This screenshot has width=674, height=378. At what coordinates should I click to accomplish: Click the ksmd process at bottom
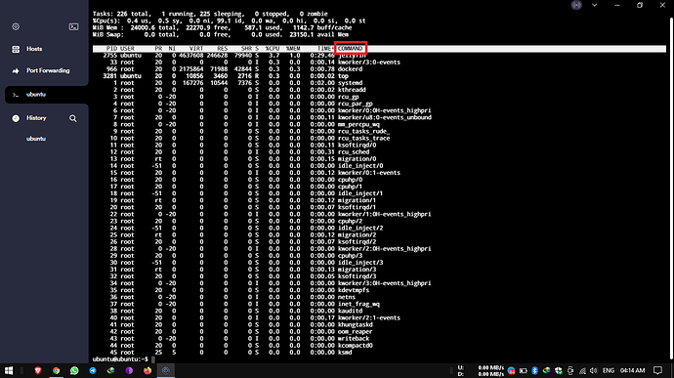[345, 353]
